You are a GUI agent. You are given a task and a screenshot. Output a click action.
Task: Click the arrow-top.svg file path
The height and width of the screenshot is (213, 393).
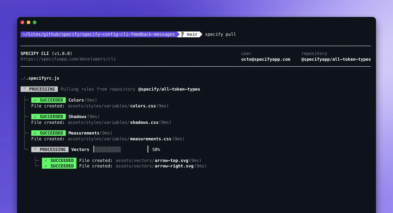point(152,161)
